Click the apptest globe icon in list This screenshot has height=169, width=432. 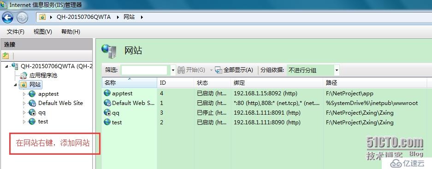pyautogui.click(x=107, y=93)
